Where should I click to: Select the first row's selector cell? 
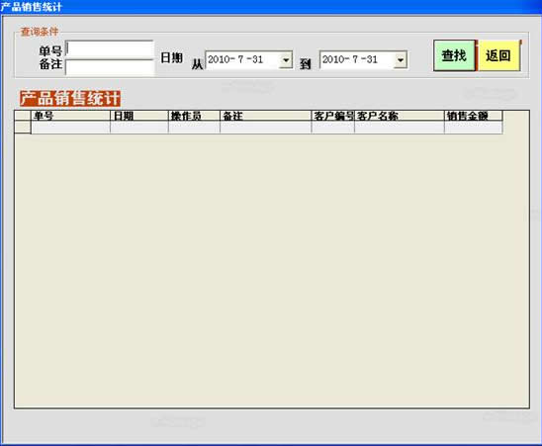[23, 128]
